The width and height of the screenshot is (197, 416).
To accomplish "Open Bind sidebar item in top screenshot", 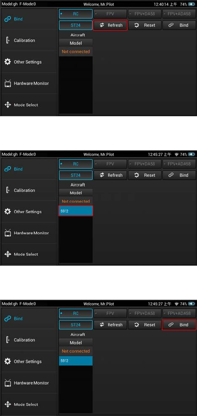I will [x=29, y=19].
